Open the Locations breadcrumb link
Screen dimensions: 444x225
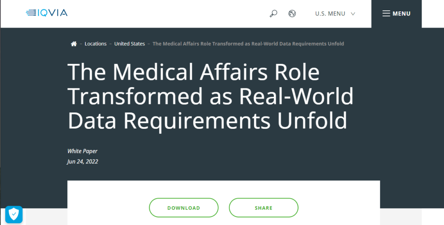(x=95, y=44)
